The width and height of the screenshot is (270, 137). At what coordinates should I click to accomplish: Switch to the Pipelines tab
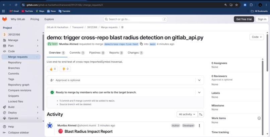click(x=97, y=53)
